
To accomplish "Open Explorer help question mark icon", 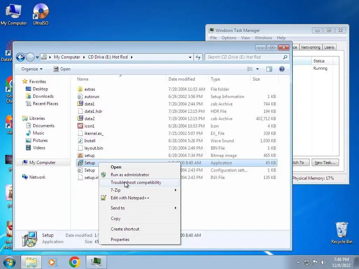I will (282, 69).
